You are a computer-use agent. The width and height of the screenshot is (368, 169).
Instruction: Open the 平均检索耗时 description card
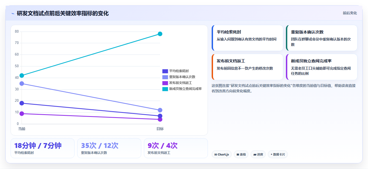[247, 38]
